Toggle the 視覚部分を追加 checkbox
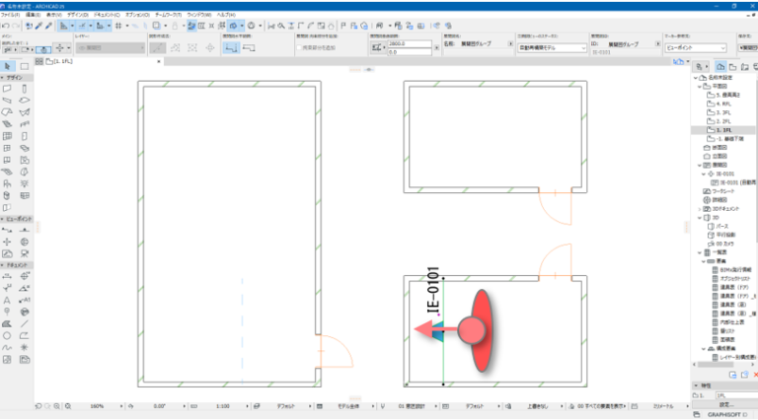758x420 pixels. pyautogui.click(x=299, y=47)
